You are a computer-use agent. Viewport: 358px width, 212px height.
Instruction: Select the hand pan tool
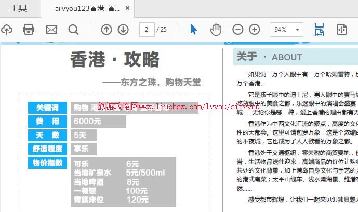[x=215, y=30]
